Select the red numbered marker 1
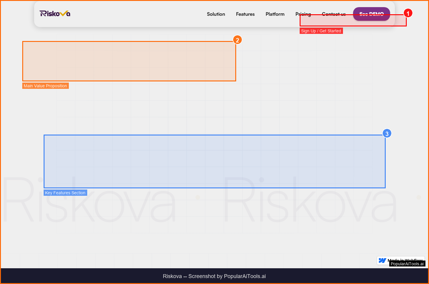Viewport: 429px width, 284px height. 408,13
